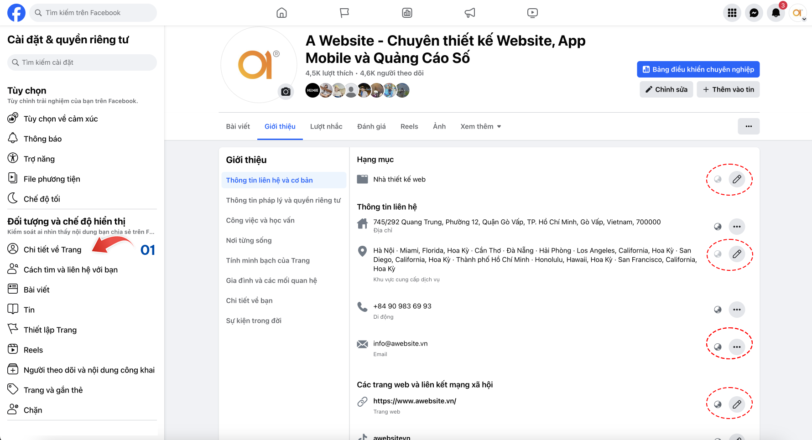Click 4,5K lượt thích link
This screenshot has width=812, height=440.
(x=329, y=73)
